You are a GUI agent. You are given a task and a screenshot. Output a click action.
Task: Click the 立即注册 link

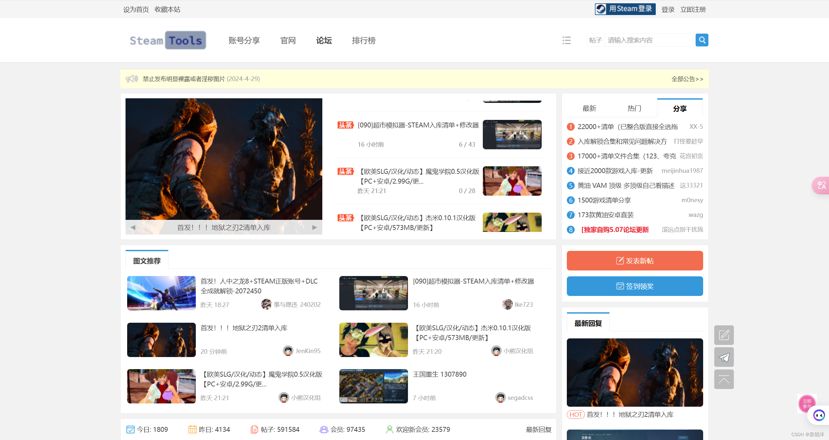693,9
